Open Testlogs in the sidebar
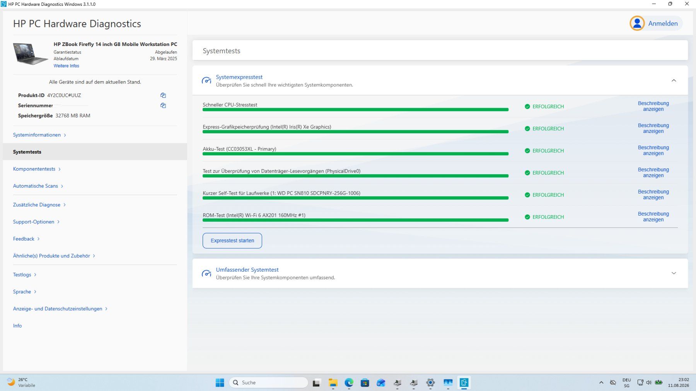696x391 pixels. pos(25,275)
